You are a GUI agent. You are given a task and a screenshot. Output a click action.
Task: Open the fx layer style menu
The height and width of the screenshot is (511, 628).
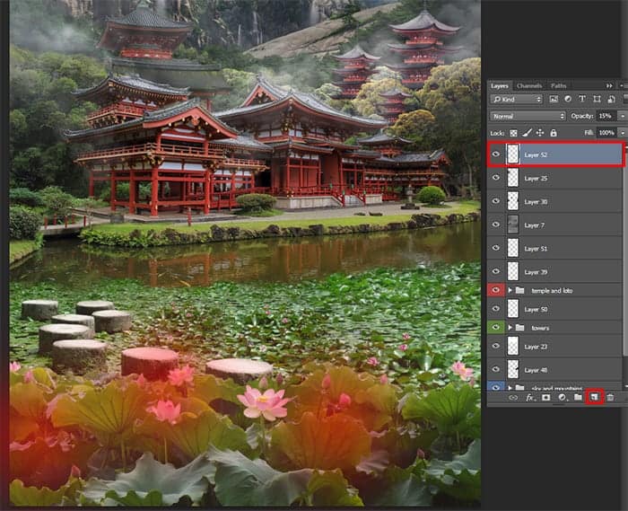click(529, 398)
